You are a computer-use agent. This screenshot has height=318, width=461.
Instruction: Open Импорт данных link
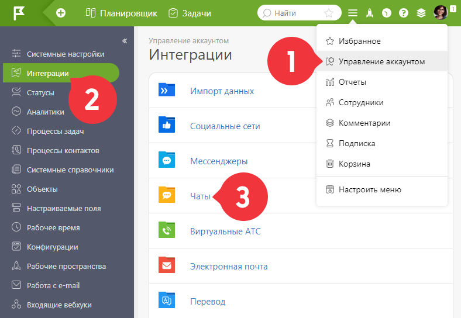tap(222, 91)
